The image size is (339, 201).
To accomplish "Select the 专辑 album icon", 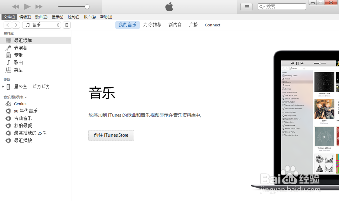I will tap(8, 55).
